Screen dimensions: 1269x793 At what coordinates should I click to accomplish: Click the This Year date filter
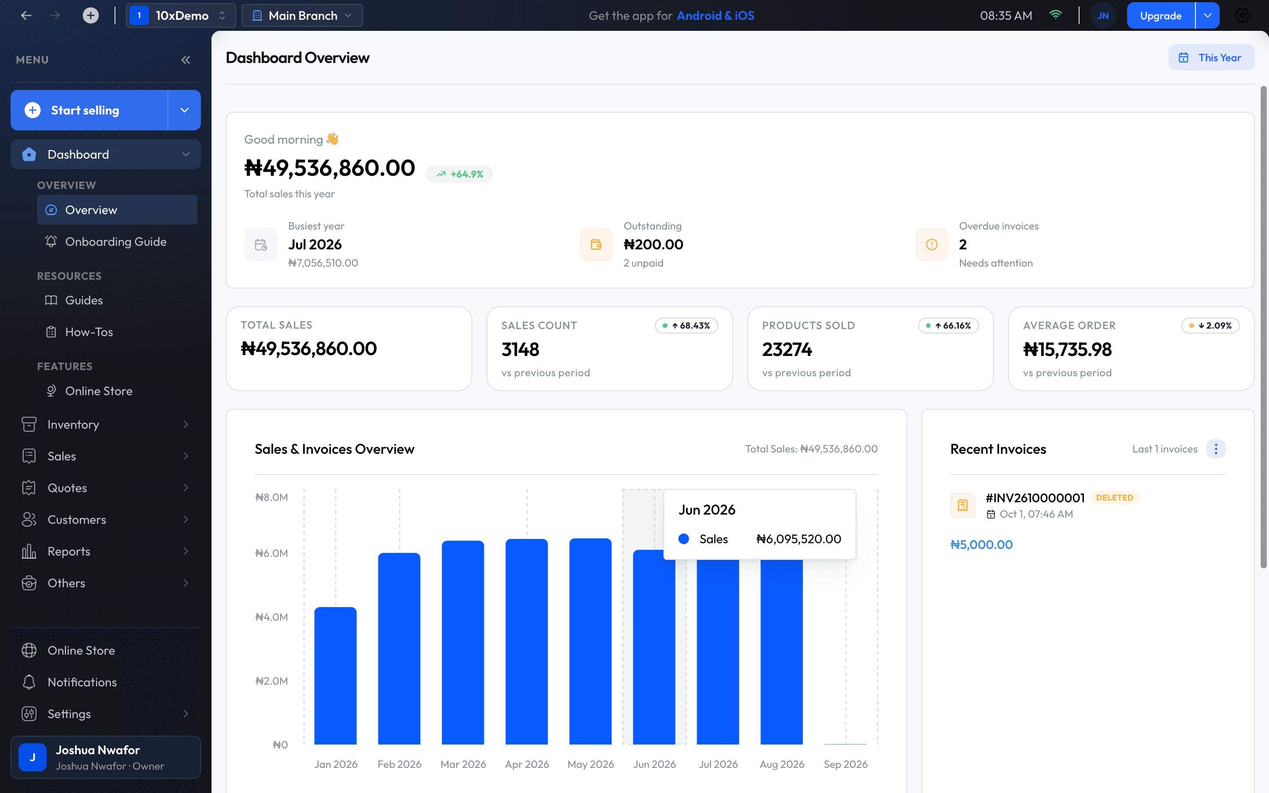(1211, 58)
